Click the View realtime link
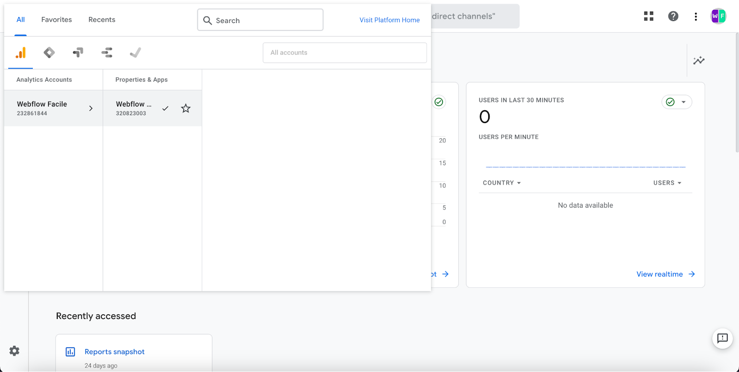 pos(659,274)
